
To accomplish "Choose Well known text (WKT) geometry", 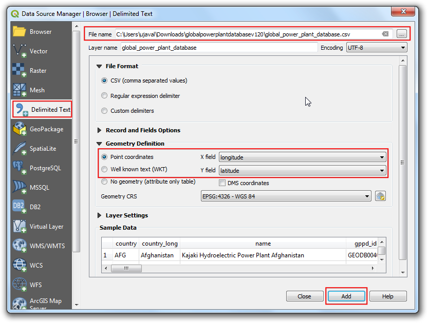I will (105, 169).
